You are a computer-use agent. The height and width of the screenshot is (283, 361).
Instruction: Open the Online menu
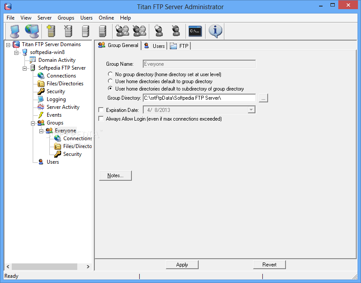tap(106, 18)
